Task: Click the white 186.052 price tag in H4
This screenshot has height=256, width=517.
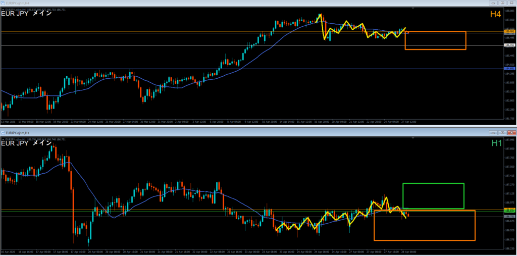Action: (x=510, y=45)
